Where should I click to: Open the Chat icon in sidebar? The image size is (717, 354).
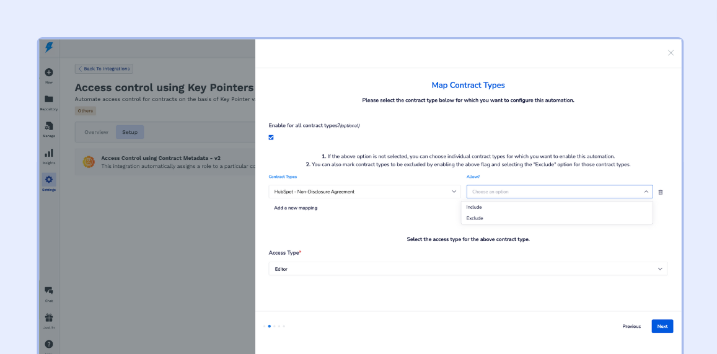(x=49, y=291)
